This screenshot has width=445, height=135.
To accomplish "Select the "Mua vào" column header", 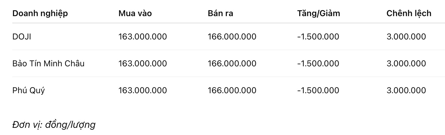I will 135,13.
